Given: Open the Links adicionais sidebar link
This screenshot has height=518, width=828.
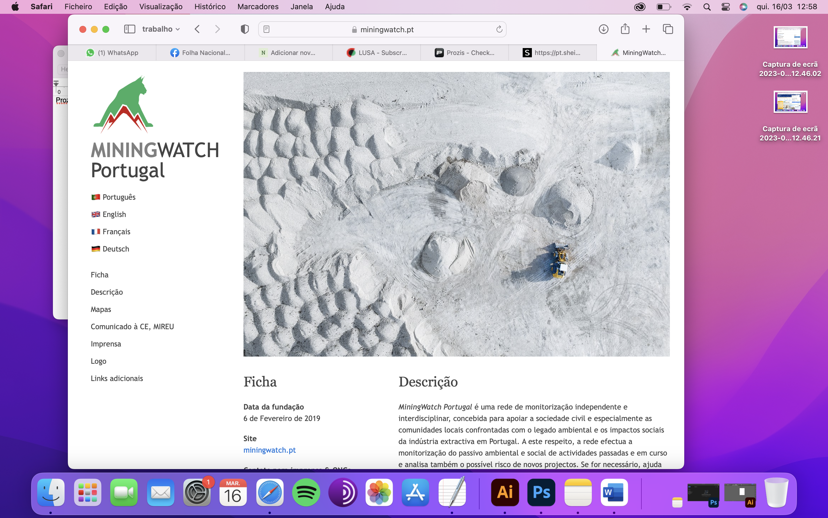Looking at the screenshot, I should tap(117, 378).
